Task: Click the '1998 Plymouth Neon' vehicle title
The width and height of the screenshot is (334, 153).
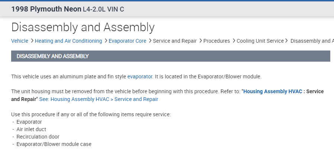Action: (x=46, y=9)
